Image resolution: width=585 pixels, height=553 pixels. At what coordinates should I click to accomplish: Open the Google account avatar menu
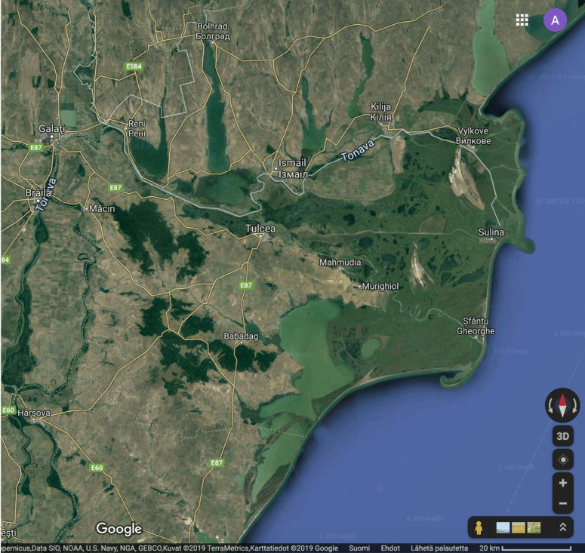[x=555, y=20]
